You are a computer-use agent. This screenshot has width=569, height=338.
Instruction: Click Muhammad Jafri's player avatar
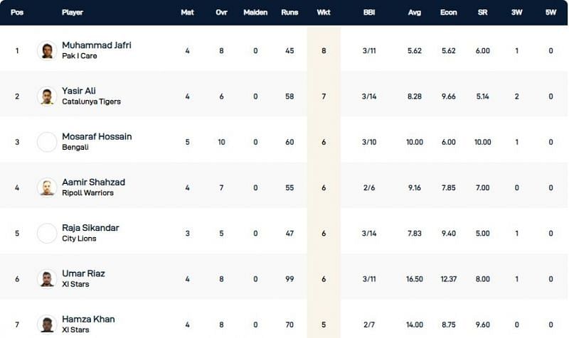click(x=47, y=50)
